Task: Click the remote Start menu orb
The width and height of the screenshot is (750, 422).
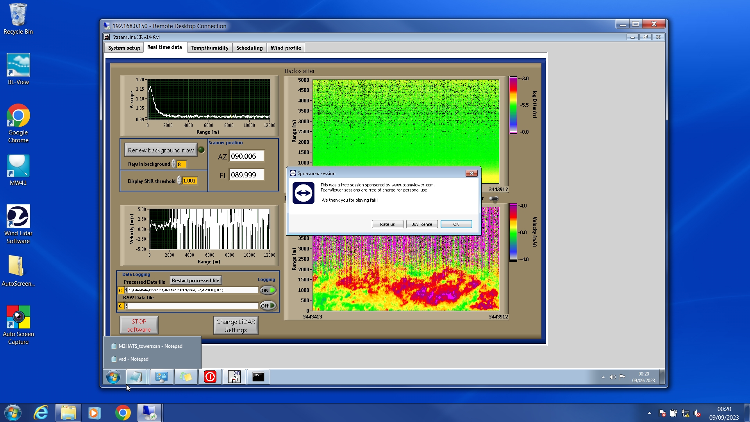Action: (x=113, y=377)
